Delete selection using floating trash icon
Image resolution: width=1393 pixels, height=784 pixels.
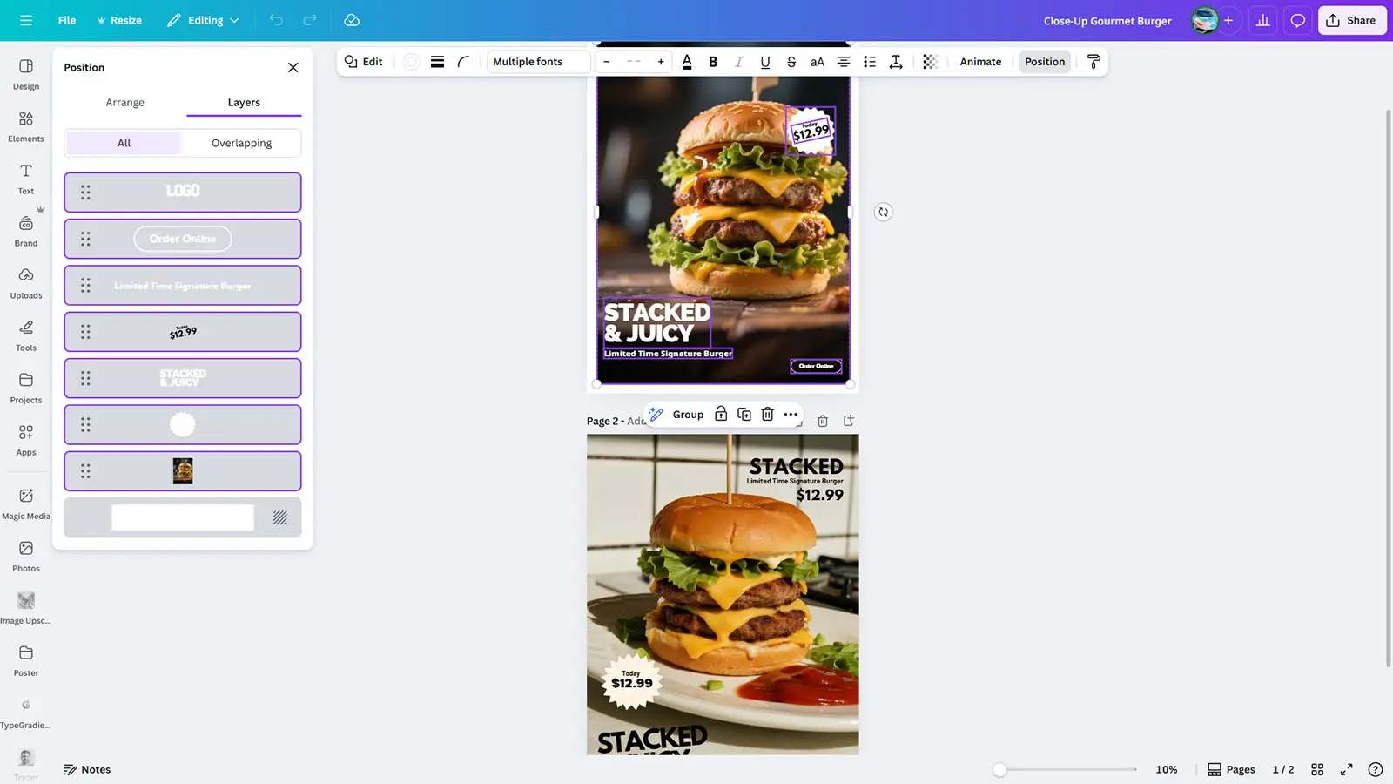767,415
